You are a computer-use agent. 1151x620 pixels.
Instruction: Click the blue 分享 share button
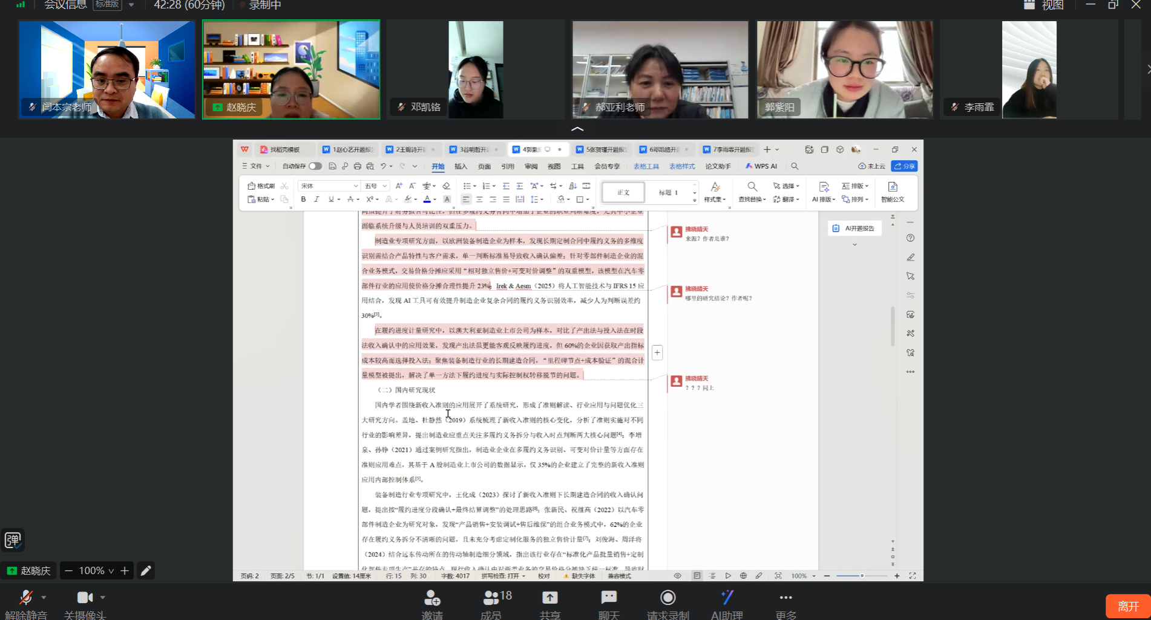point(904,166)
